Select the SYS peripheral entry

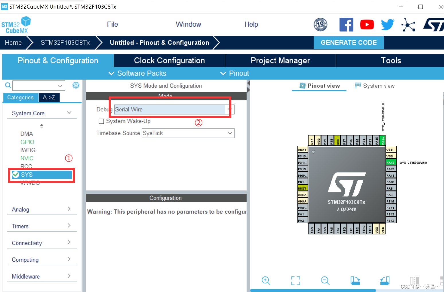click(42, 175)
